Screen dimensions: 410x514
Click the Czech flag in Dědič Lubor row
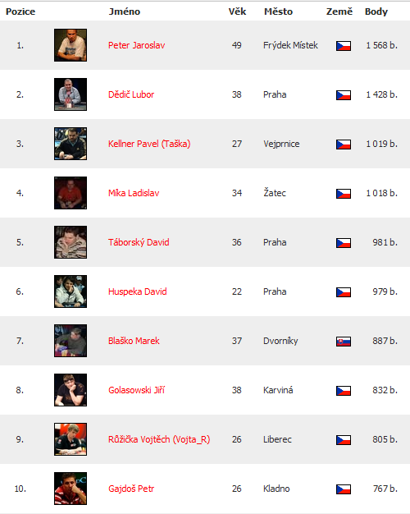point(344,95)
